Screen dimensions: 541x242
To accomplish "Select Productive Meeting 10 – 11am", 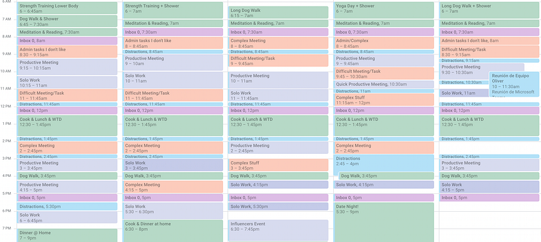I will click(278, 80).
